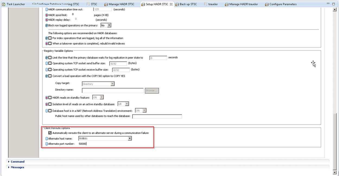Click the cylinder icon beside Alternate port number
The image size is (339, 176).
point(46,144)
